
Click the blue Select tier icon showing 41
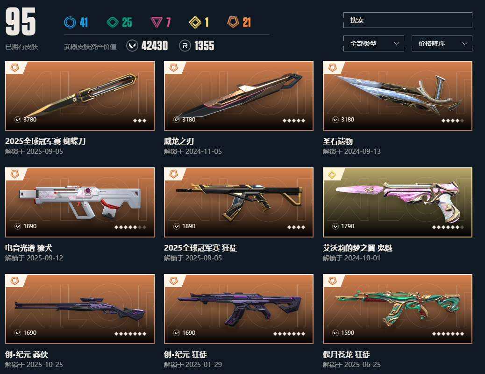pos(70,22)
